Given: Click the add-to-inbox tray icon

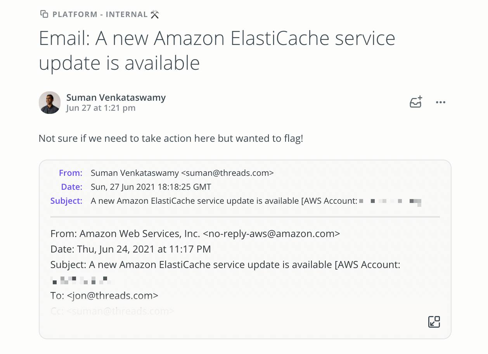Looking at the screenshot, I should [416, 102].
